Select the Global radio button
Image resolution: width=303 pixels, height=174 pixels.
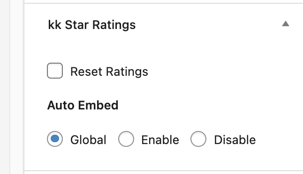point(55,139)
